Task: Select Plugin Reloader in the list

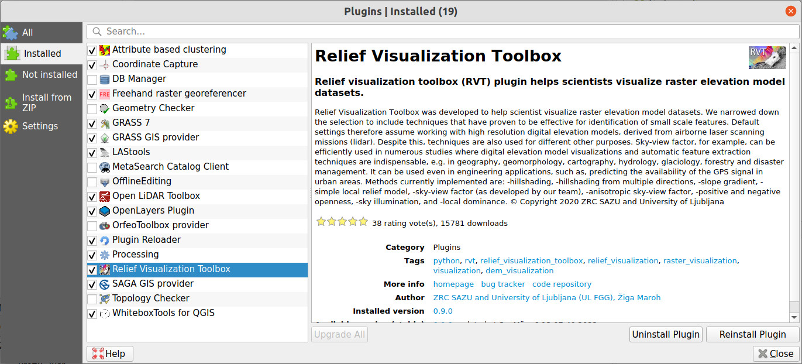Action: point(197,240)
